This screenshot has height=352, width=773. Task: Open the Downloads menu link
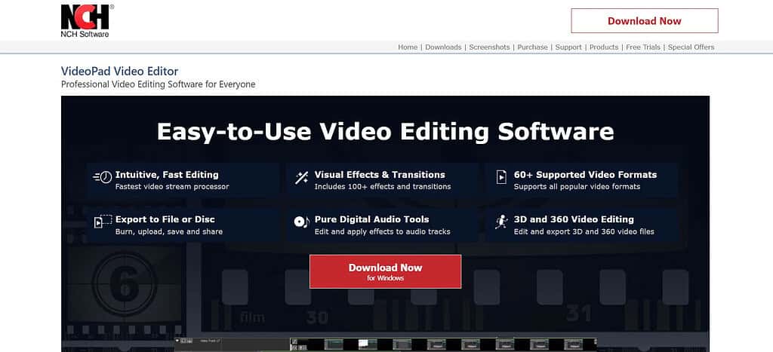click(x=443, y=47)
